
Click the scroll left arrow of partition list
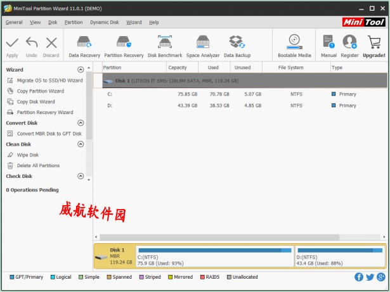[x=96, y=237]
